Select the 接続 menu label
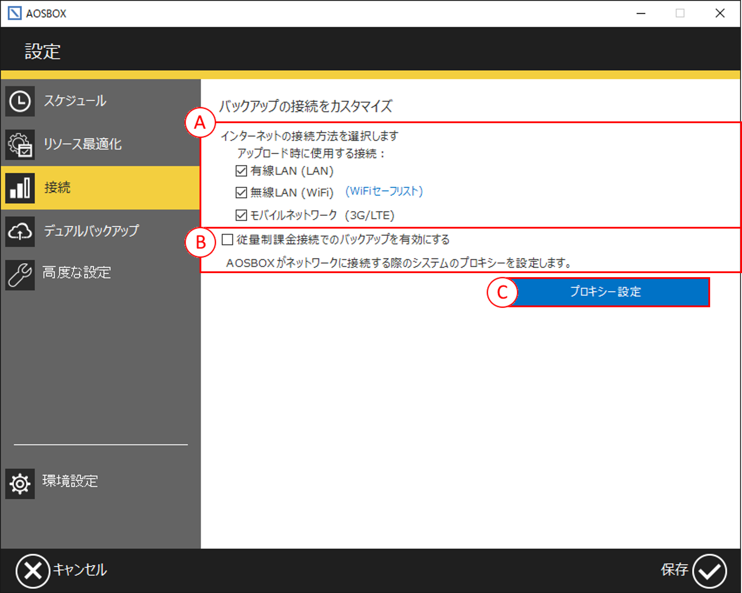The image size is (742, 593). coord(57,188)
